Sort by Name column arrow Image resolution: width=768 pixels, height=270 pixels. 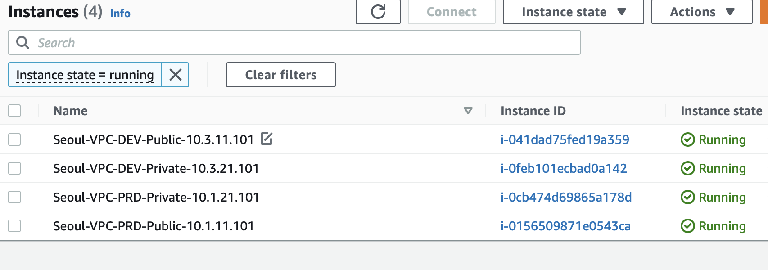coord(468,111)
